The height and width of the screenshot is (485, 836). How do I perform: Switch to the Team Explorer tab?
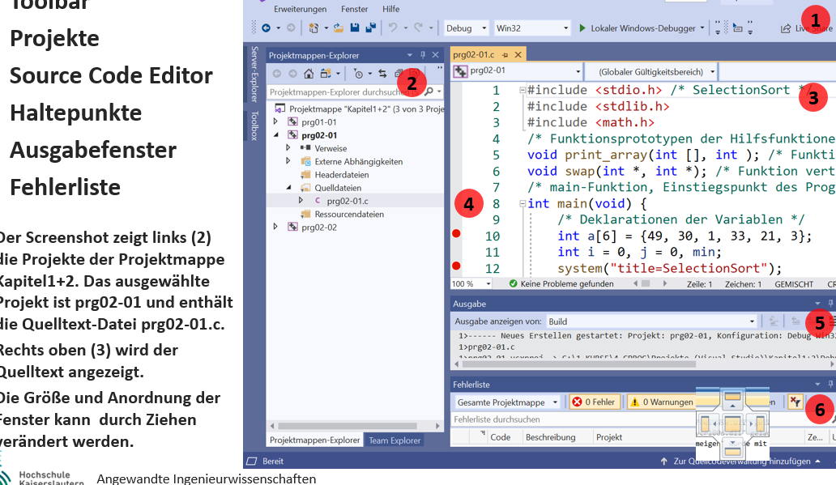(395, 440)
